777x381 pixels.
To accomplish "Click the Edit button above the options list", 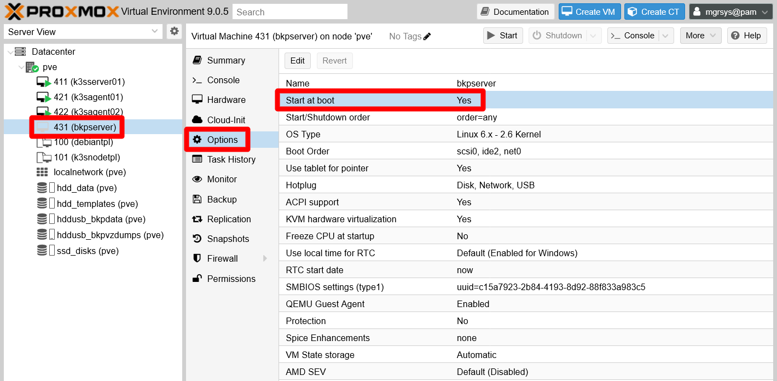I will pyautogui.click(x=297, y=61).
